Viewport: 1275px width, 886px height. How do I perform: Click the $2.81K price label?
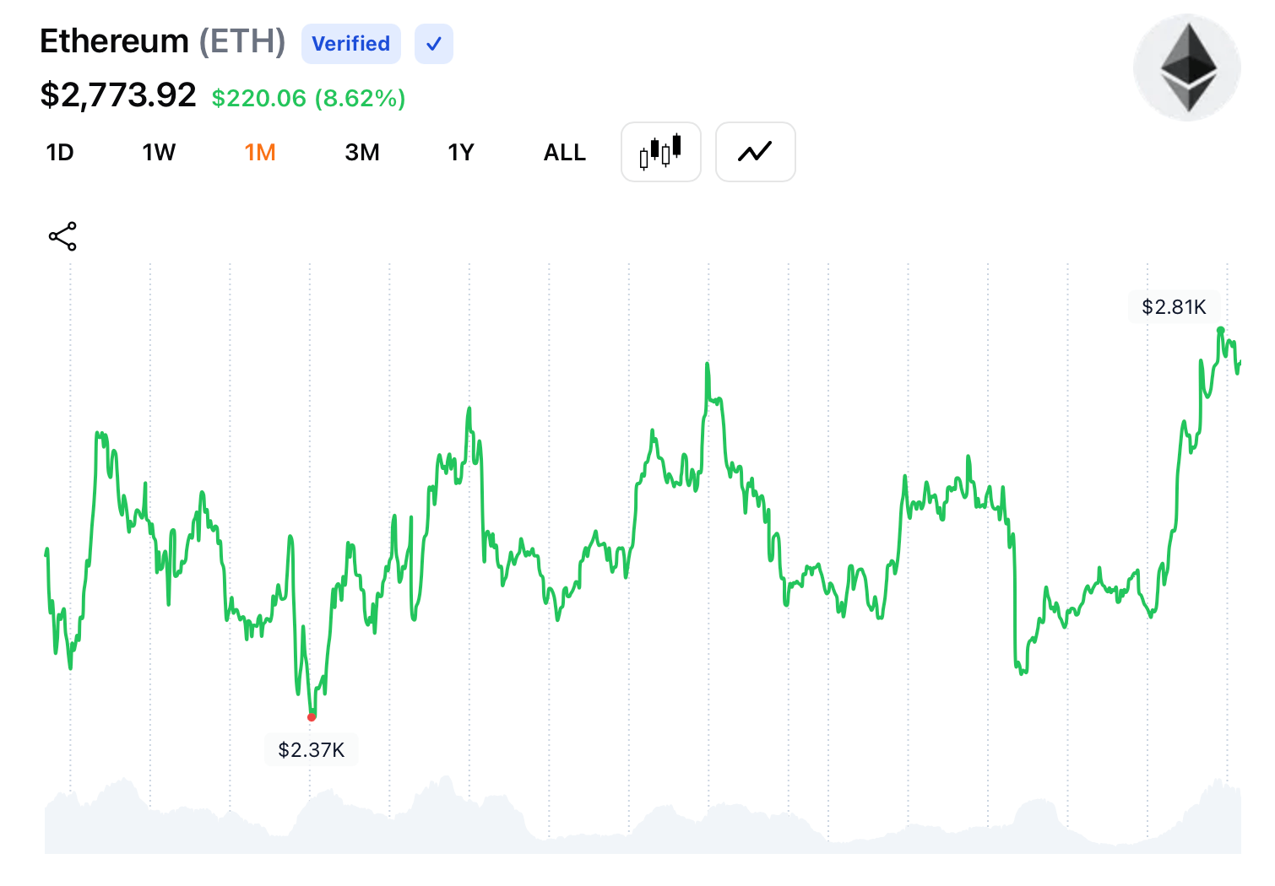(1174, 307)
